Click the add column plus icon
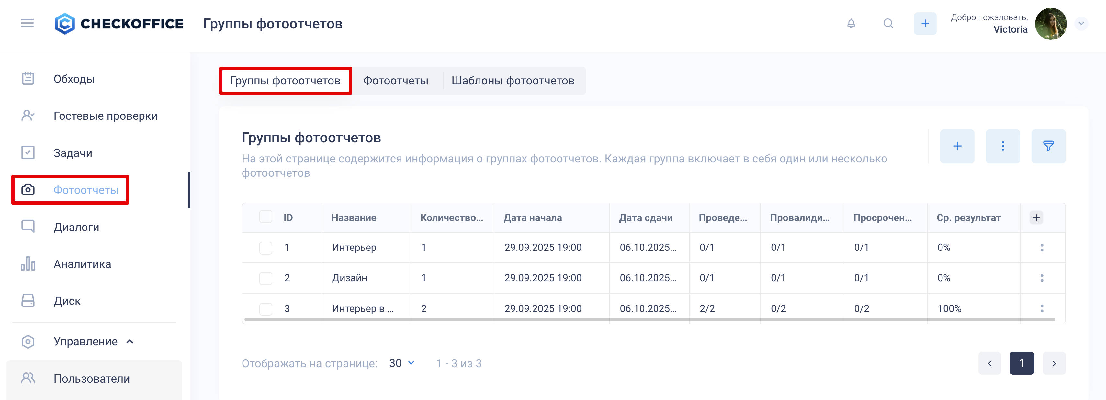The width and height of the screenshot is (1106, 400). point(1036,217)
